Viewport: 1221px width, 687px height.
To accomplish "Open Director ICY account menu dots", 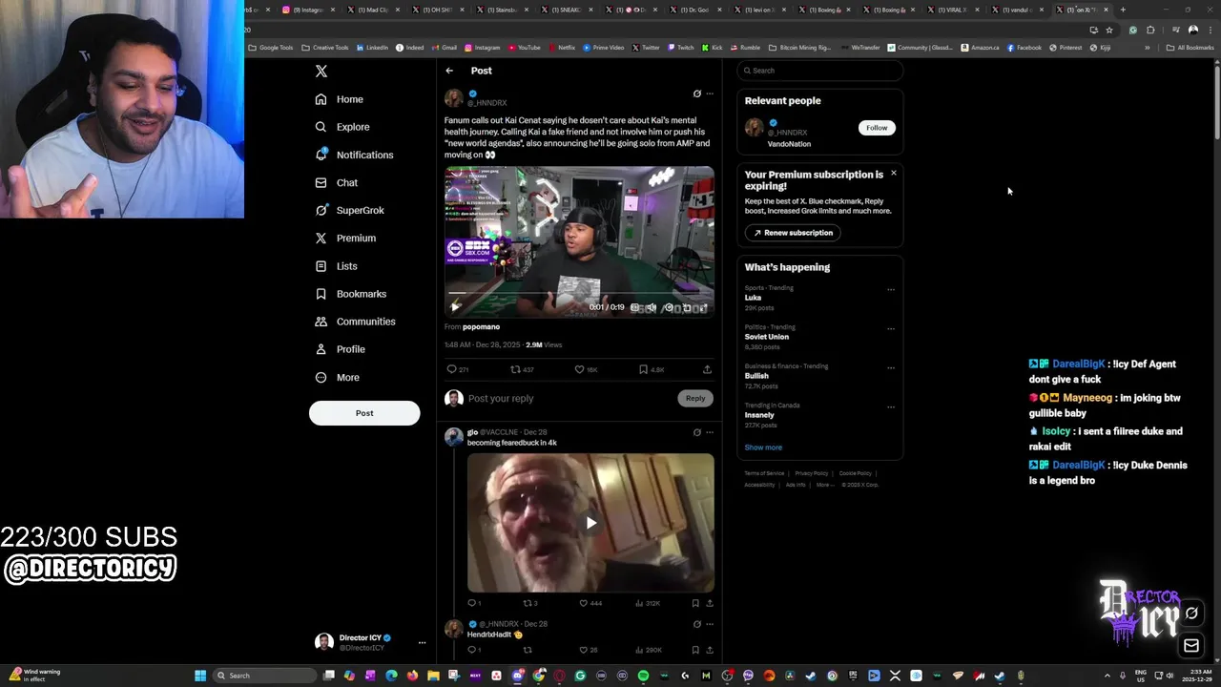I will (422, 642).
